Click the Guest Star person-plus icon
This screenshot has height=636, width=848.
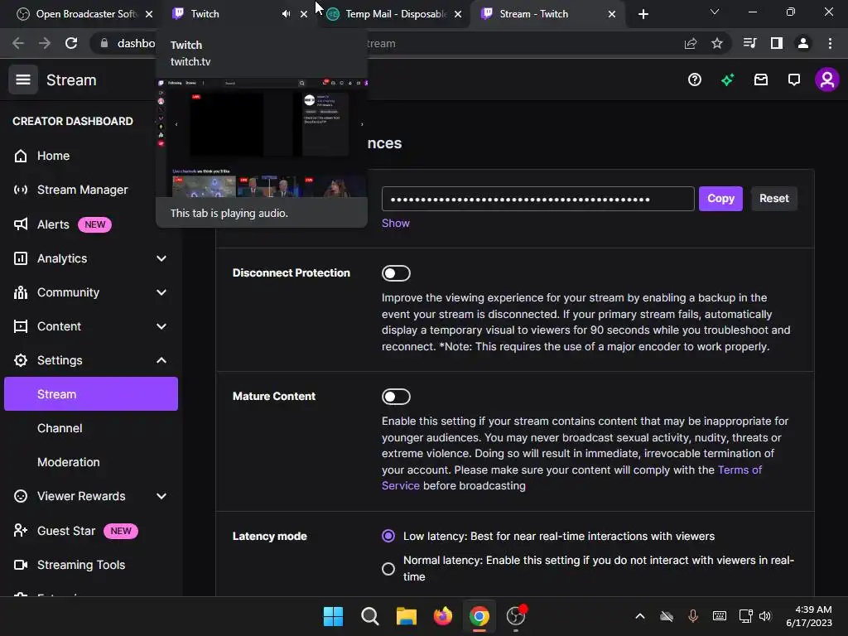click(21, 531)
